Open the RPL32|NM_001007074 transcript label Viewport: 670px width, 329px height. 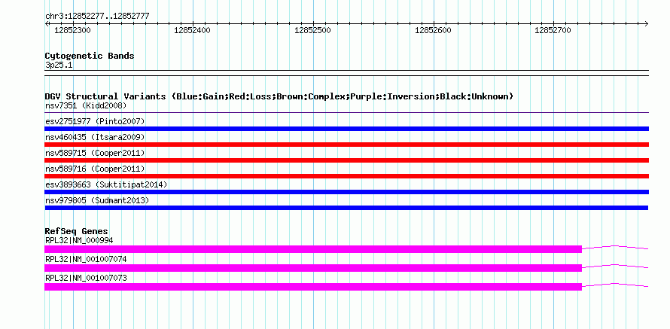point(86,259)
